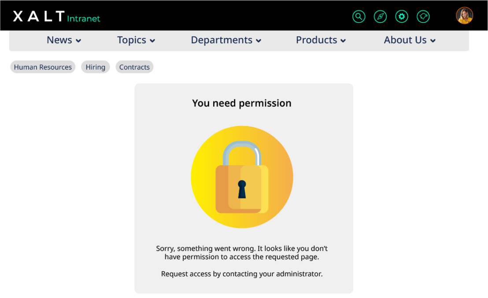Click the compass navigation icon
488x298 pixels.
click(380, 16)
